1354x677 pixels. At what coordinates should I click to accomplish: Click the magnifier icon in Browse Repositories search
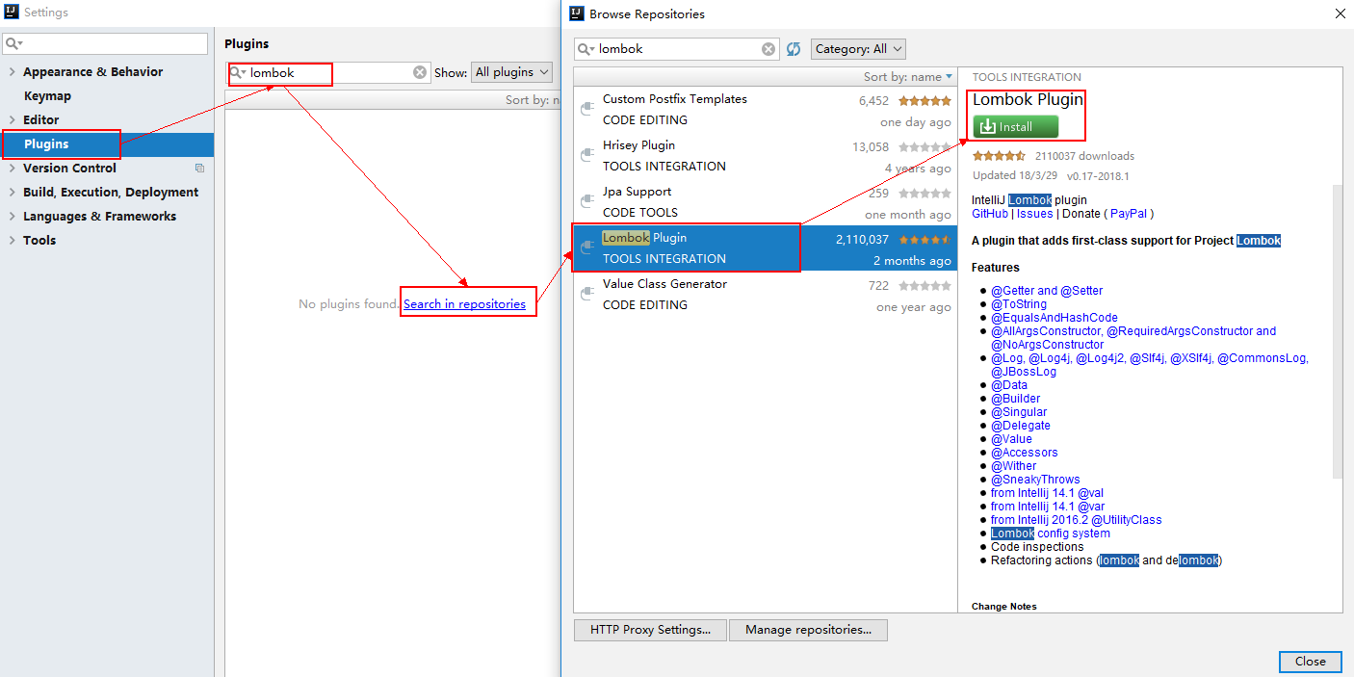click(586, 49)
